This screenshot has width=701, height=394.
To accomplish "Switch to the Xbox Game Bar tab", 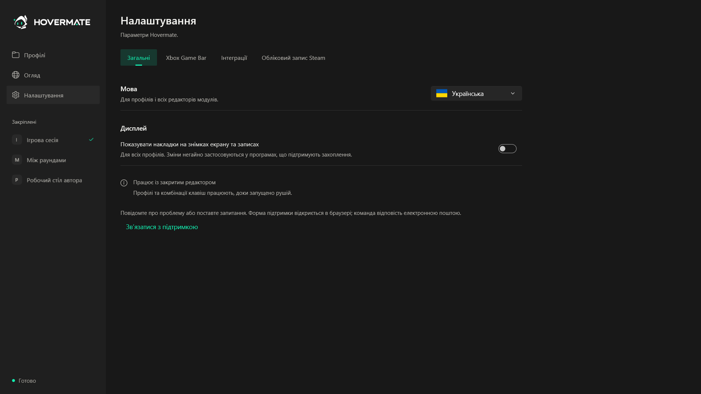I will click(186, 58).
